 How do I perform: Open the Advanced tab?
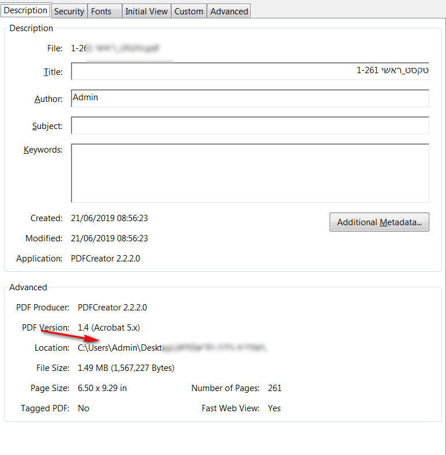click(229, 12)
